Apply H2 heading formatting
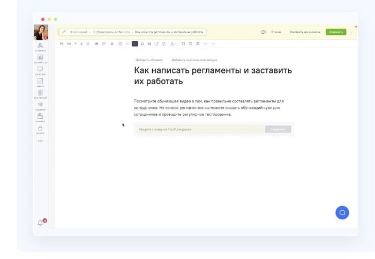The image size is (375, 259). coord(69,43)
